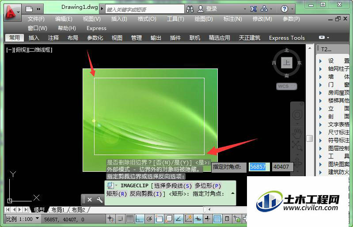Select the Zoom Extents navigation tool
This screenshot has height=227, width=353.
pos(297,146)
